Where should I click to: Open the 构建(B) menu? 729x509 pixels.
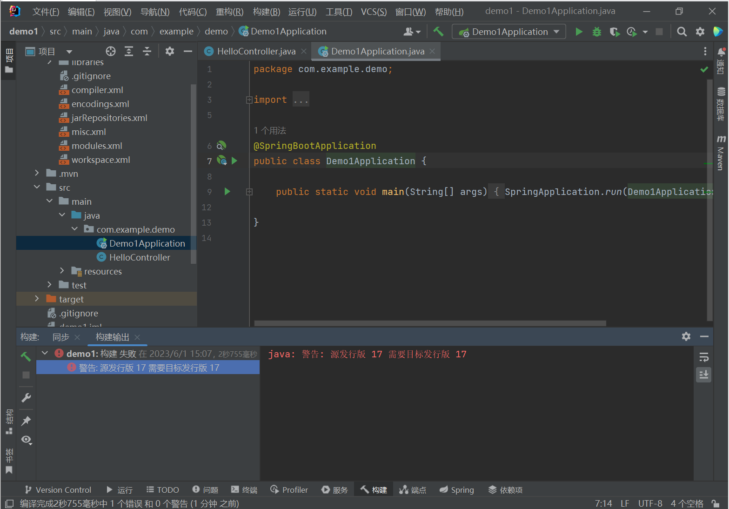[x=266, y=12]
